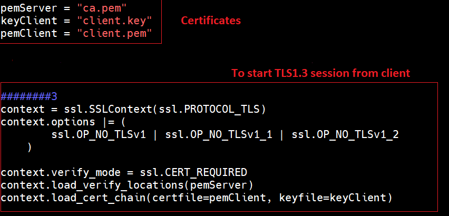Place cursor on context.verify_mode
Screen dimensions: 449x216
click(54, 173)
